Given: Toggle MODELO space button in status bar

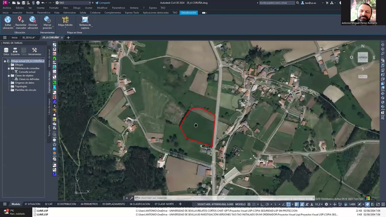Looking at the screenshot, I should (x=240, y=204).
